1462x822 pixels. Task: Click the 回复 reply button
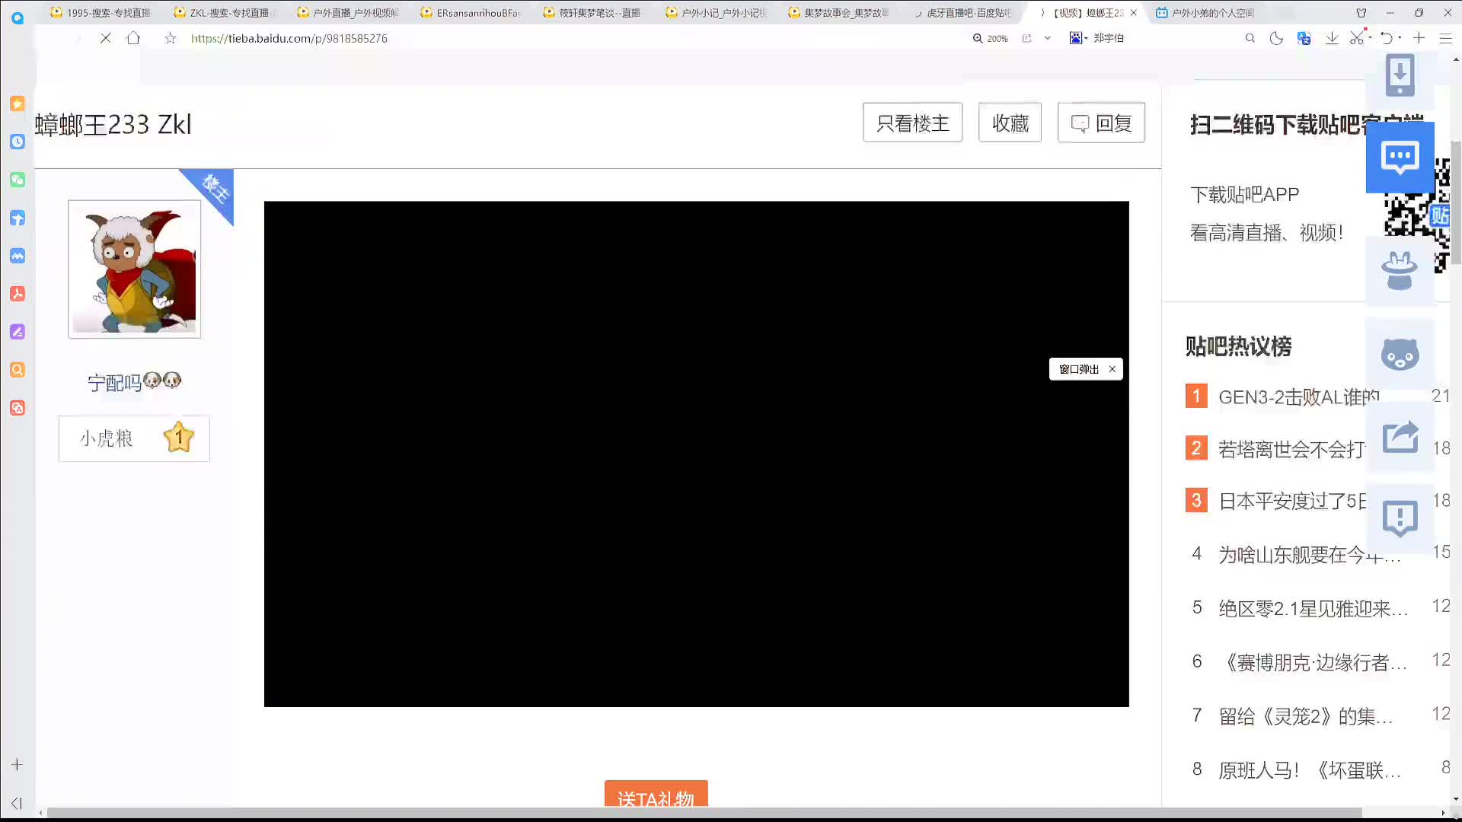pyautogui.click(x=1101, y=123)
